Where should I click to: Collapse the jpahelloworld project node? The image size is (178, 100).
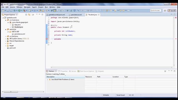pos(3,18)
